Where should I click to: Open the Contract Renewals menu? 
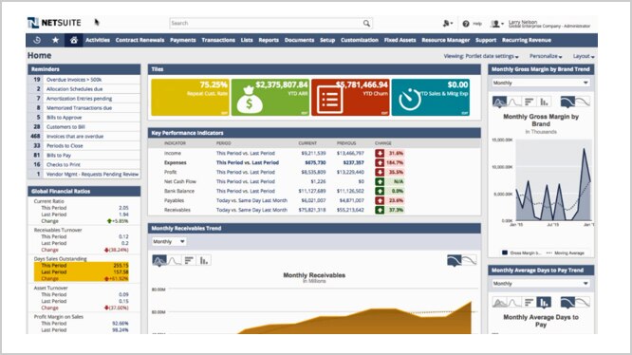pos(139,40)
